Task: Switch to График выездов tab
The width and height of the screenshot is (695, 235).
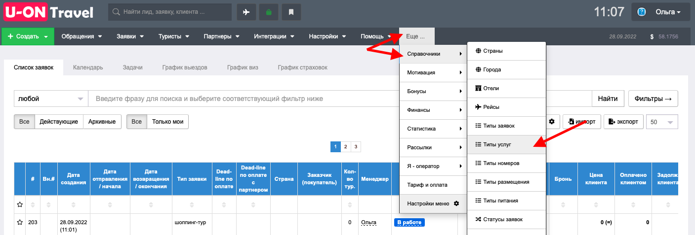Action: (185, 68)
